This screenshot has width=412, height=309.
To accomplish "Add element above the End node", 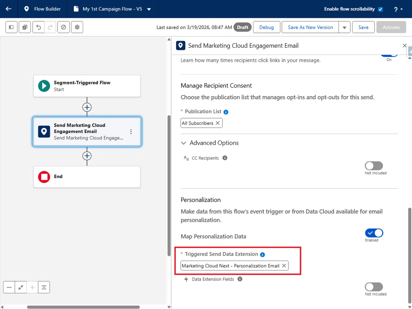I will coord(87,156).
